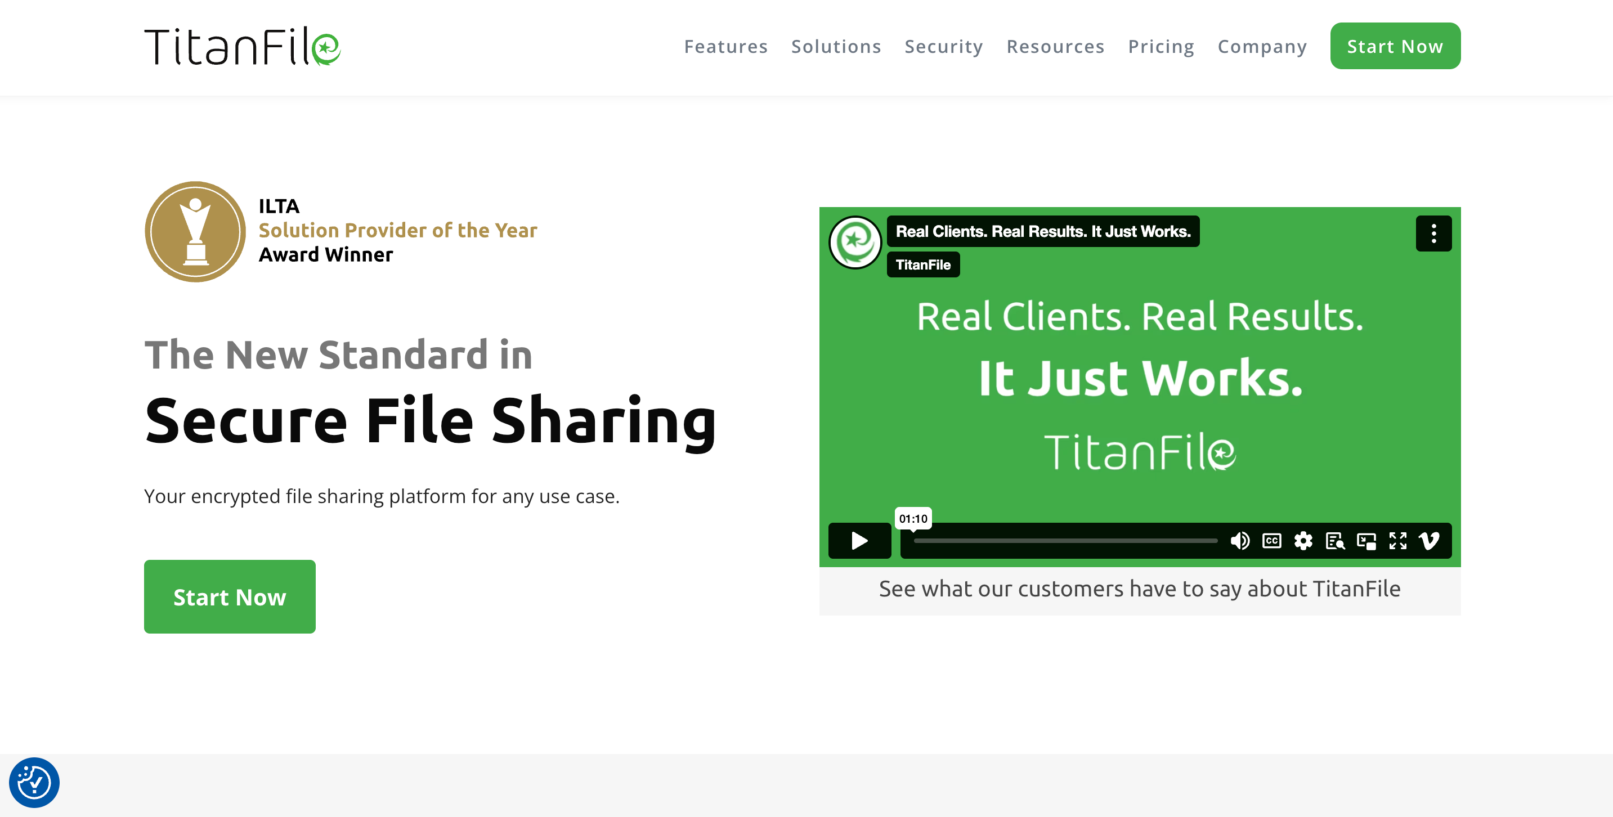This screenshot has width=1613, height=817.
Task: Open cookie consent preferences icon
Action: point(34,782)
